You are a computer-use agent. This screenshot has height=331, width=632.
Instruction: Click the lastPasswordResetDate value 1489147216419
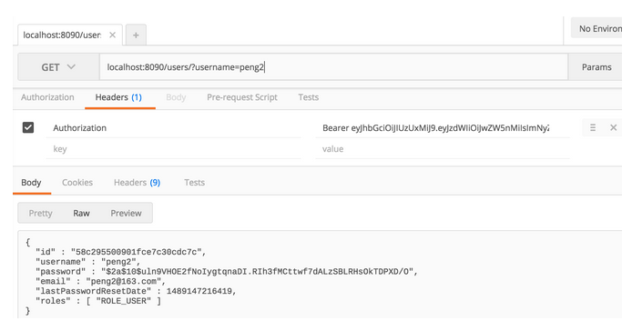click(x=199, y=291)
